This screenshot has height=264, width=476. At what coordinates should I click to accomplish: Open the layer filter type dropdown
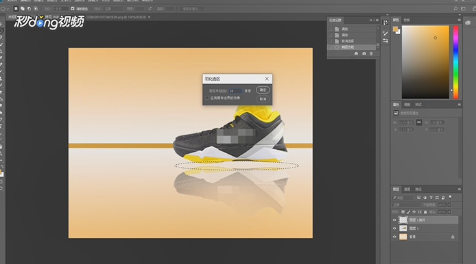pos(403,198)
